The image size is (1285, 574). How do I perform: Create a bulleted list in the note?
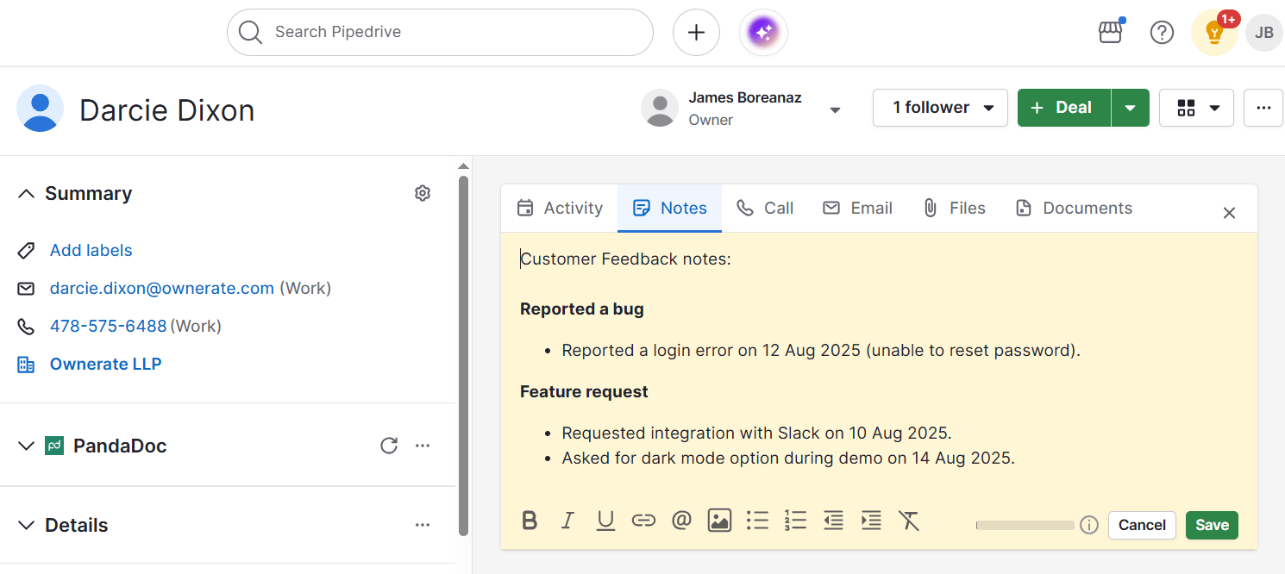tap(757, 520)
